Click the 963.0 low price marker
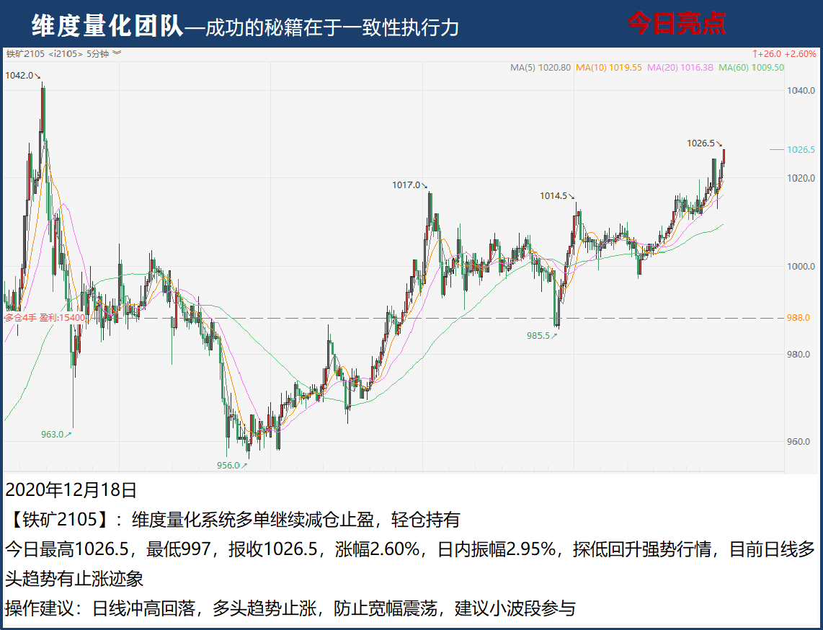Image resolution: width=823 pixels, height=630 pixels. point(53,435)
